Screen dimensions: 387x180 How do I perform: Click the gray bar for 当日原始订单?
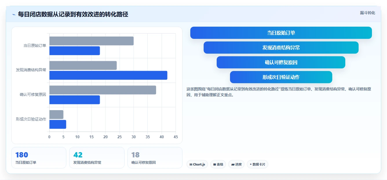point(92,41)
